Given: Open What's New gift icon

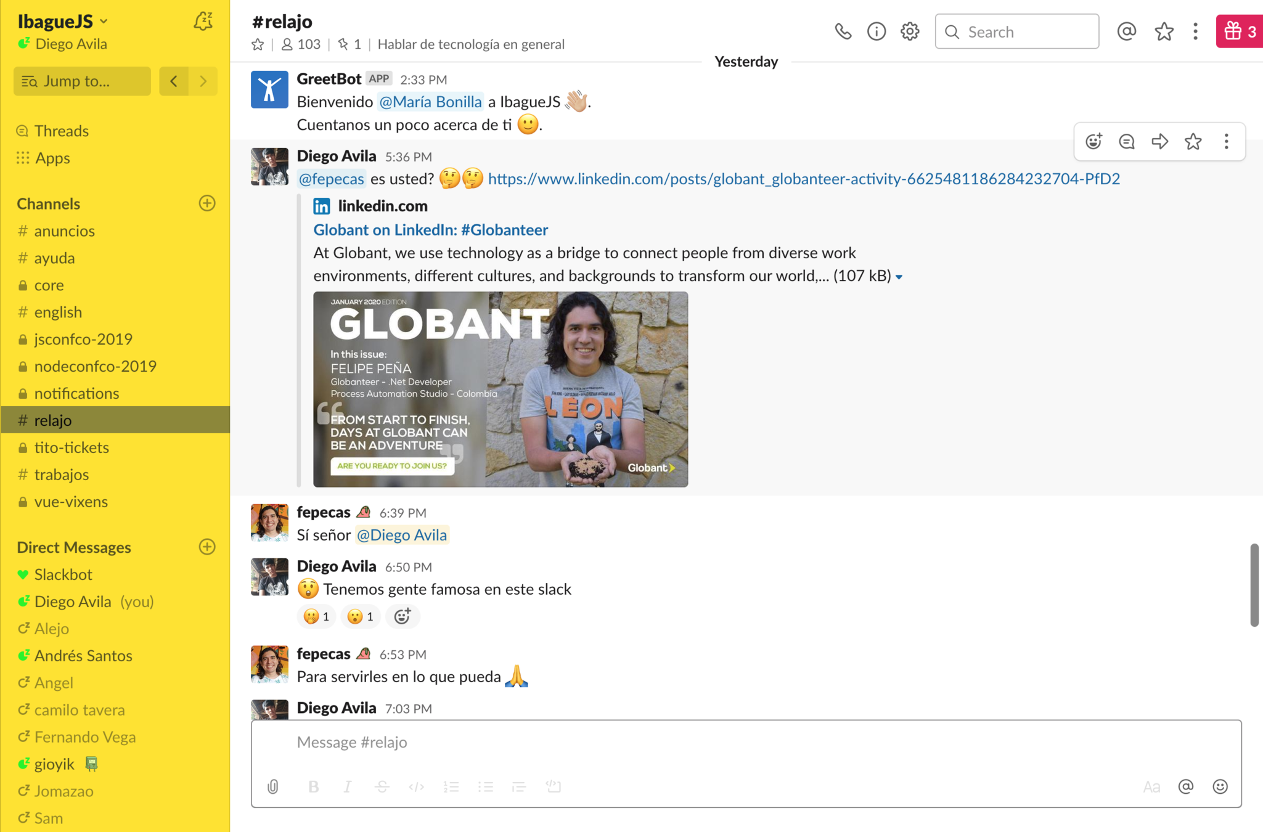Looking at the screenshot, I should [1238, 31].
